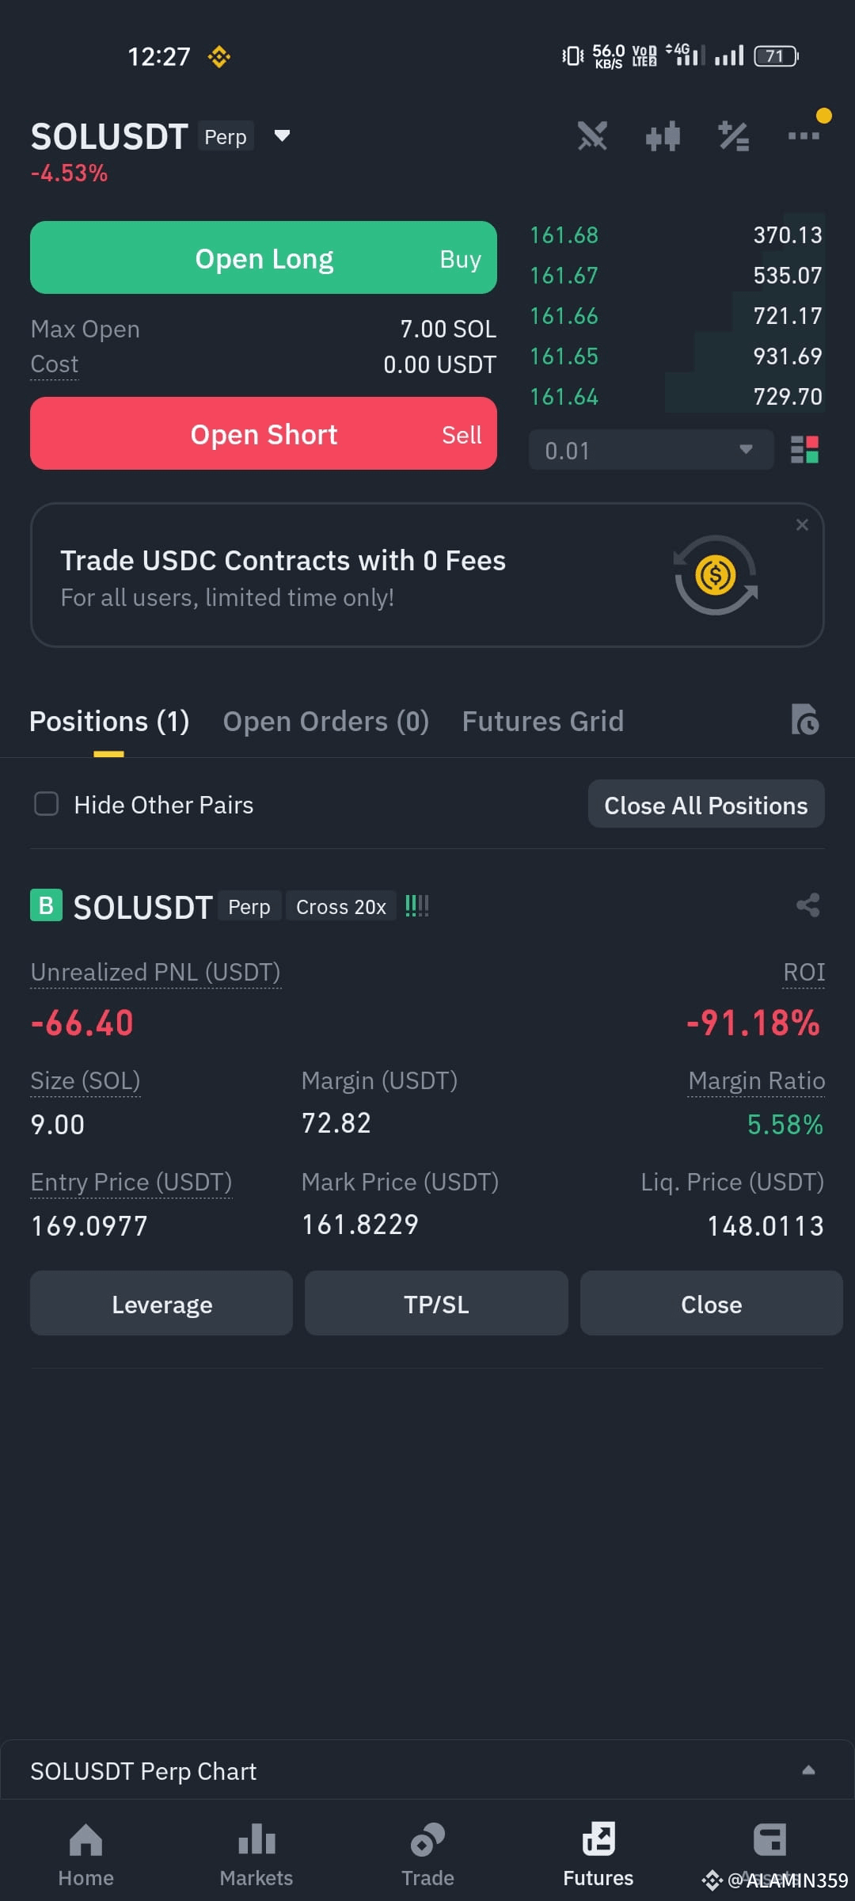Open the fee calculator percent icon
This screenshot has height=1901, width=855.
click(733, 136)
